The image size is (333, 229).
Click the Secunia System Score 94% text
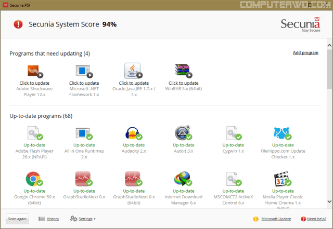click(73, 24)
